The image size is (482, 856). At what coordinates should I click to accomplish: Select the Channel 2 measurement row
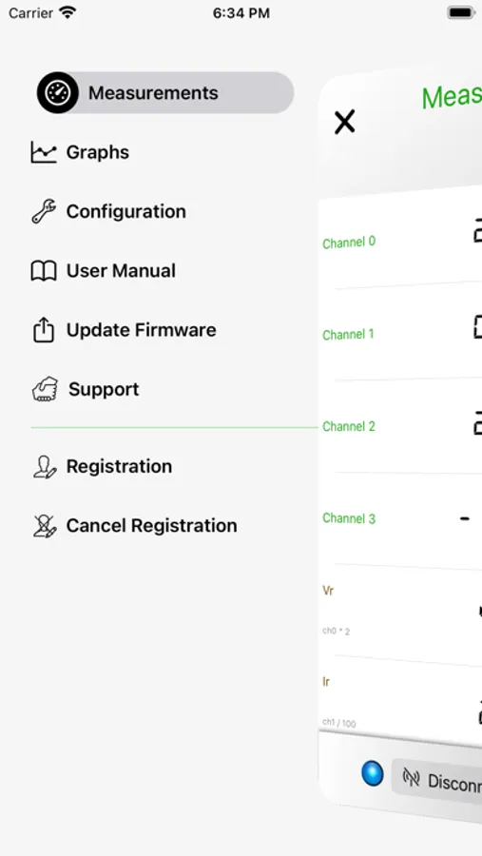click(x=400, y=426)
